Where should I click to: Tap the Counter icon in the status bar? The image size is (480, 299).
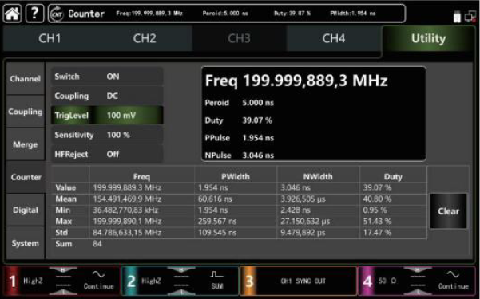[57, 14]
